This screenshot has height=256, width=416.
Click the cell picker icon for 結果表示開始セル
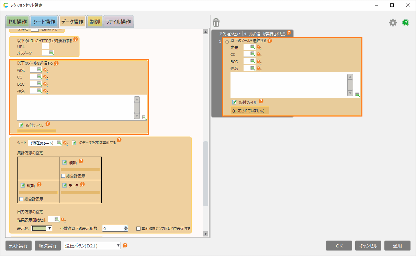[x=57, y=219]
